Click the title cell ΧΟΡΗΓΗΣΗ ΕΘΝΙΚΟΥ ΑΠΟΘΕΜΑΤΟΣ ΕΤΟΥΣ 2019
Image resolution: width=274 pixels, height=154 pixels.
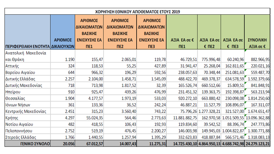tap(137, 11)
